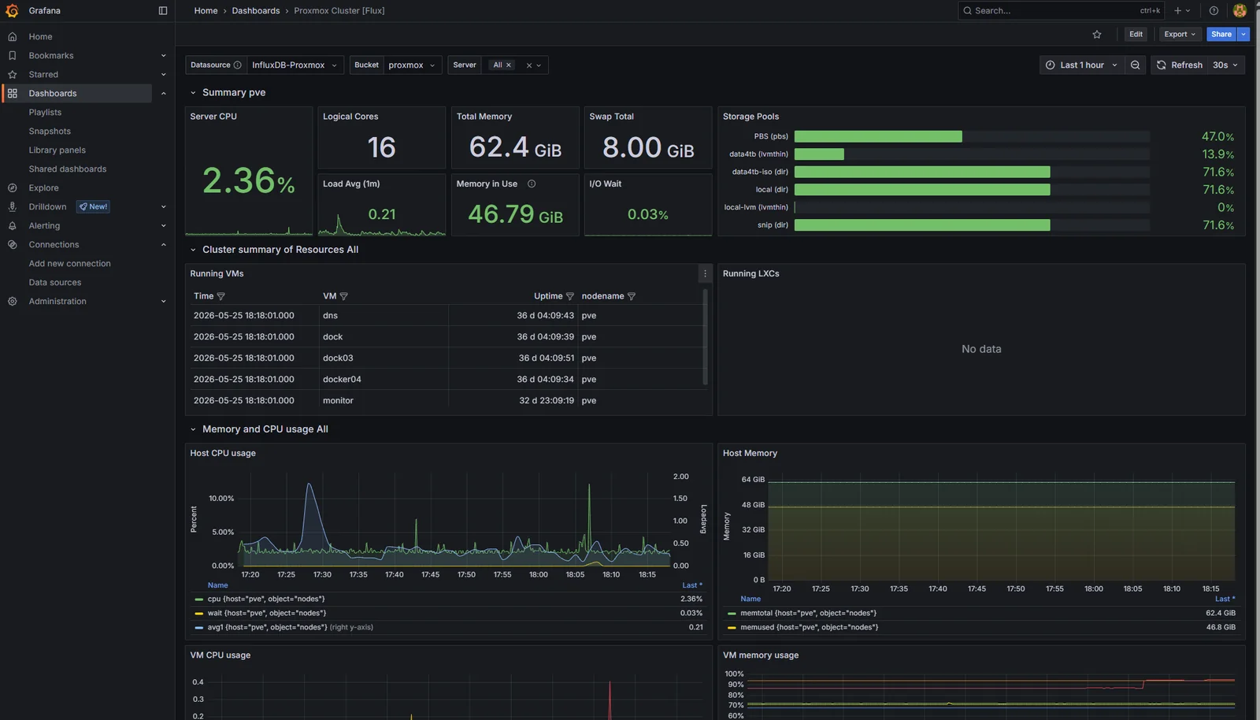Sort by Name header in Host CPU legend

[217, 585]
